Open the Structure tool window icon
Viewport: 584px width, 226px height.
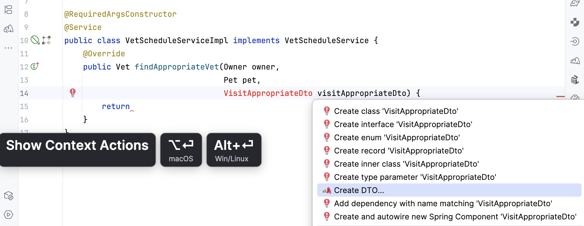pos(8,10)
